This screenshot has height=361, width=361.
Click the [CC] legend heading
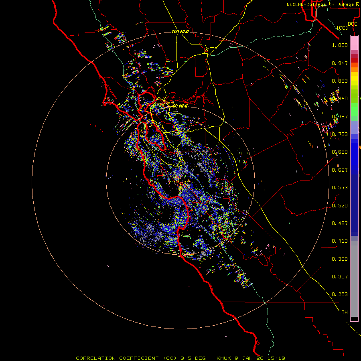(x=343, y=28)
